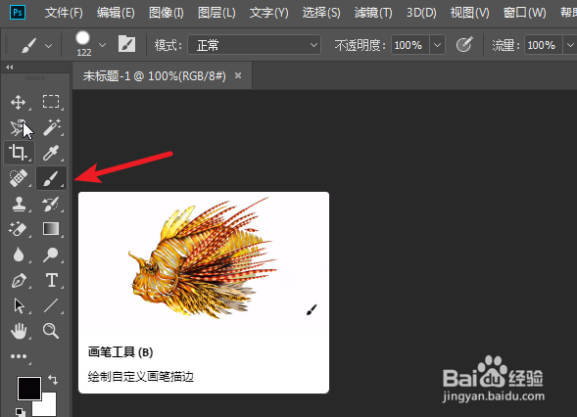Screen dimensions: 577x417
Task: Open the 滤镜(T) menu
Action: click(373, 13)
